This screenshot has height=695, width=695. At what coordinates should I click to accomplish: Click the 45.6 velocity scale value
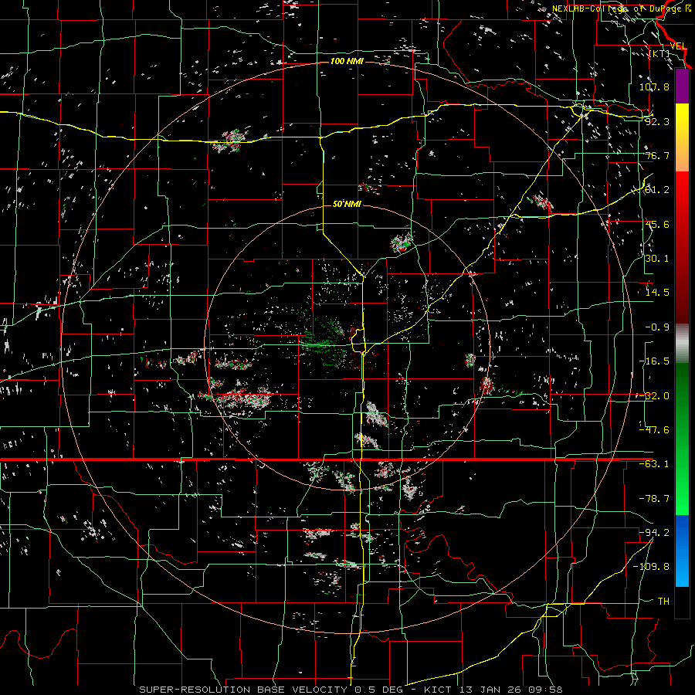point(657,224)
